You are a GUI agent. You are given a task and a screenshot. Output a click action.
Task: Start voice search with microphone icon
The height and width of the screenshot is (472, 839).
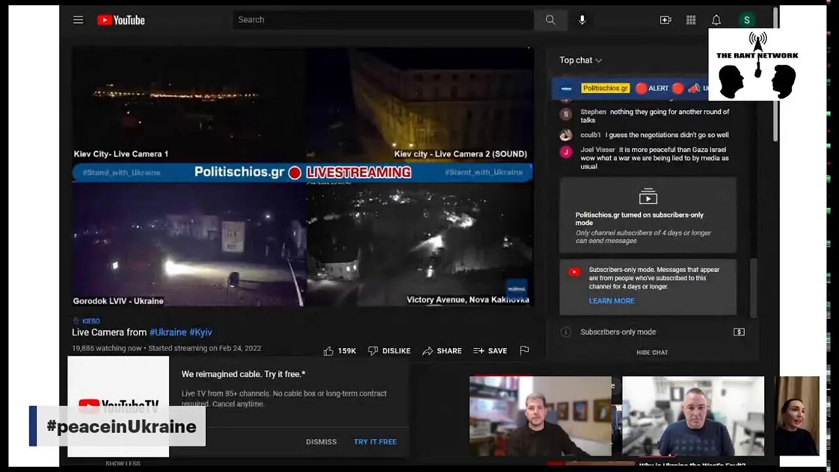(582, 20)
